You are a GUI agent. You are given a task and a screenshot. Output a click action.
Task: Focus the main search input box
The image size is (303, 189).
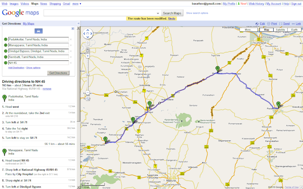point(100,13)
